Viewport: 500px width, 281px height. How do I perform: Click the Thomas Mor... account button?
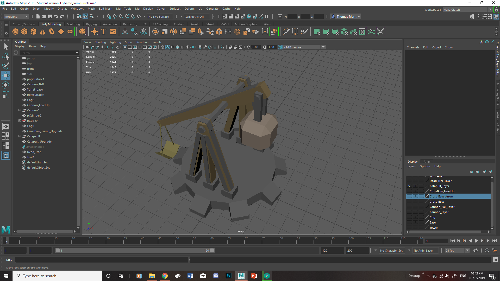pos(345,16)
